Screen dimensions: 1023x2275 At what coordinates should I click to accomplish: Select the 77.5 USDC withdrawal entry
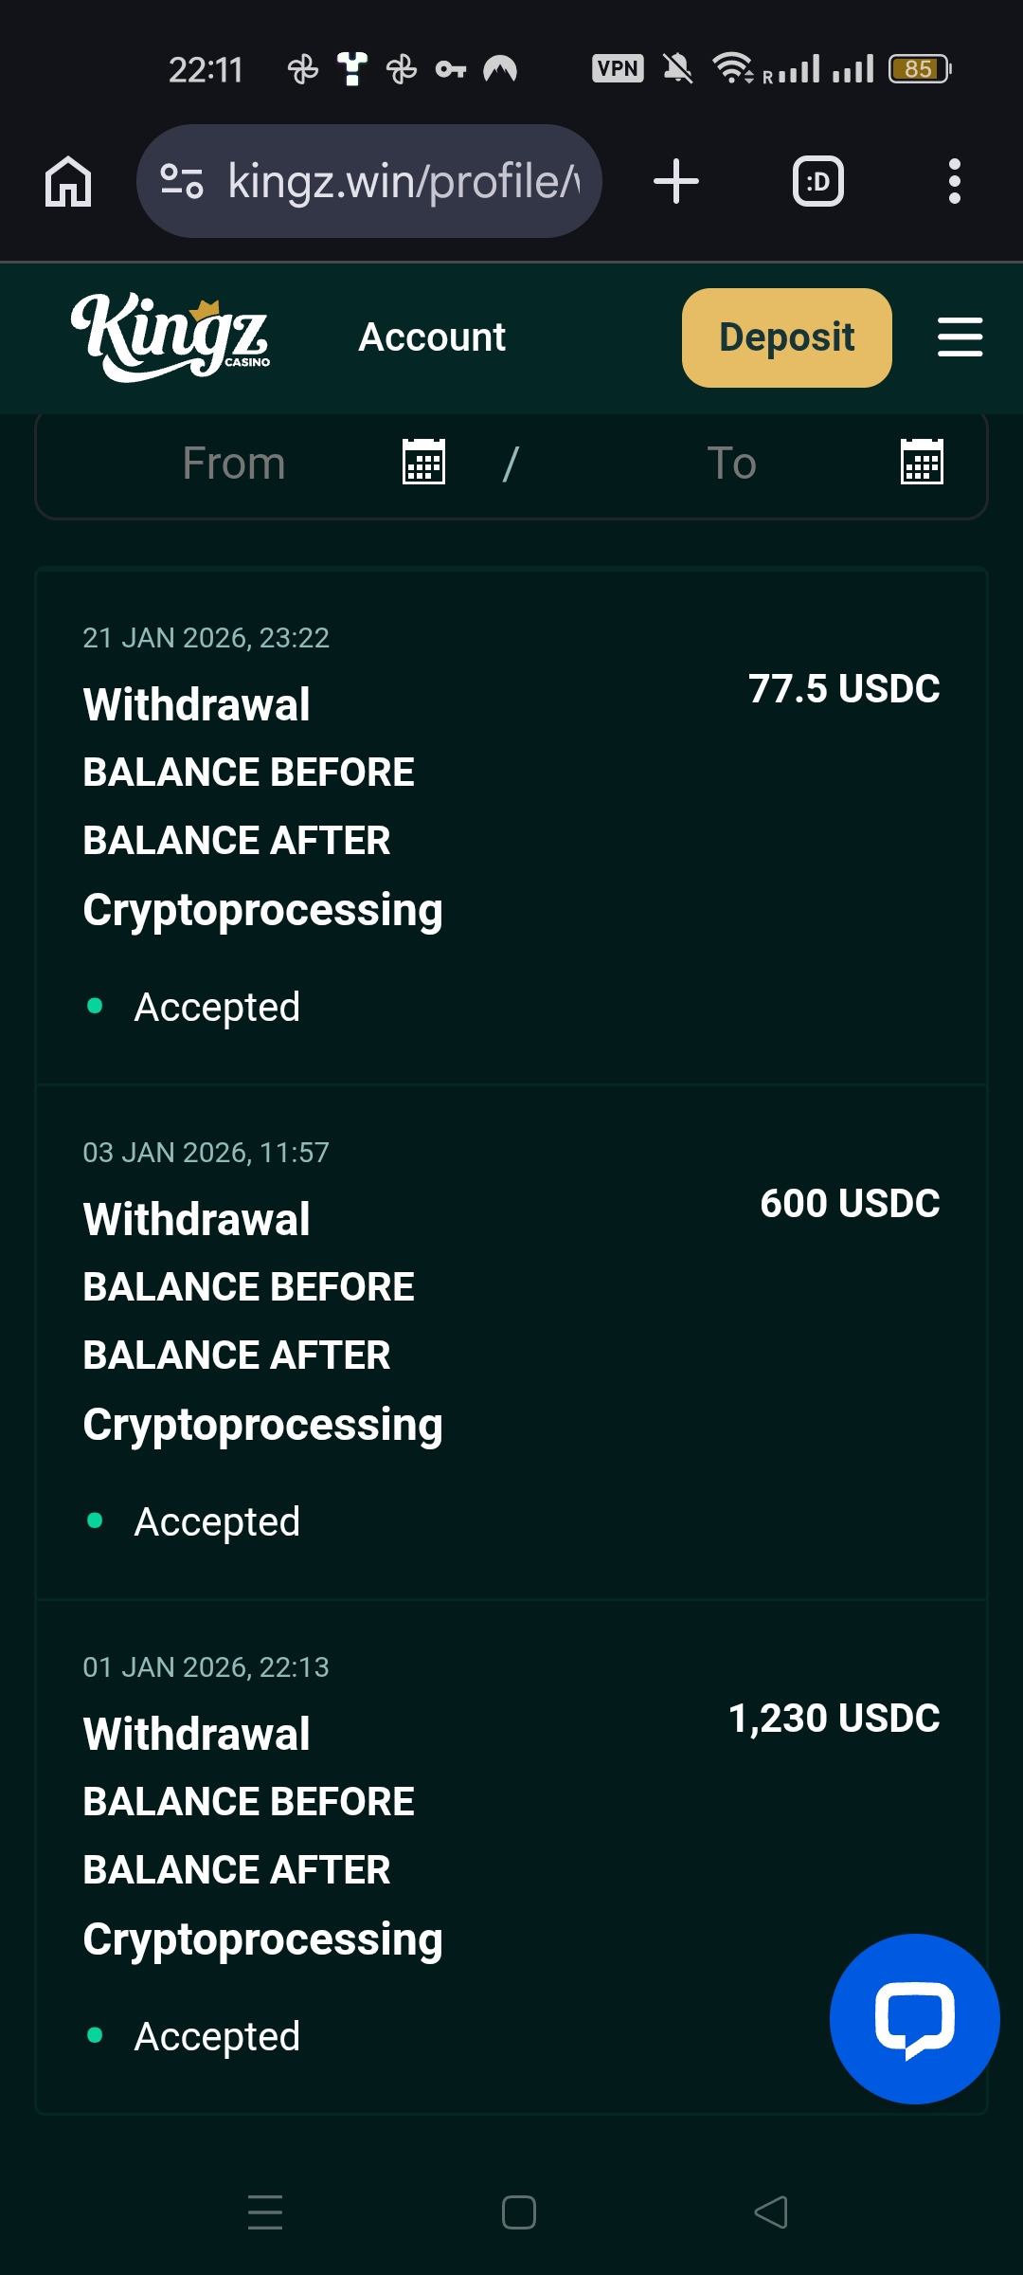pyautogui.click(x=511, y=825)
